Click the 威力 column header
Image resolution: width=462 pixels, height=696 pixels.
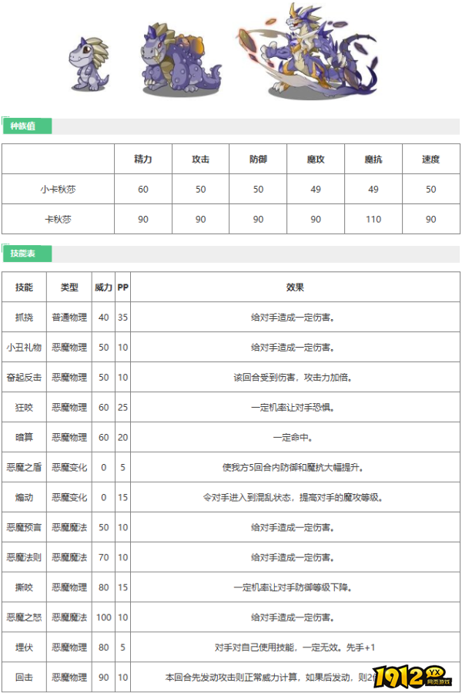(x=103, y=287)
